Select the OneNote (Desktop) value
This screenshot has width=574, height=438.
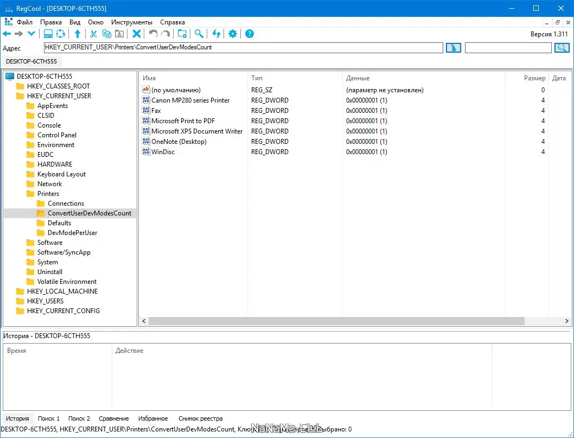(x=179, y=141)
